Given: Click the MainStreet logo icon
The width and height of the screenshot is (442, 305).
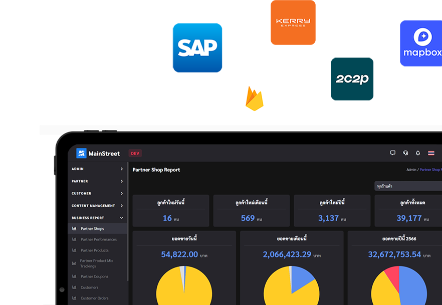Looking at the screenshot, I should point(81,153).
